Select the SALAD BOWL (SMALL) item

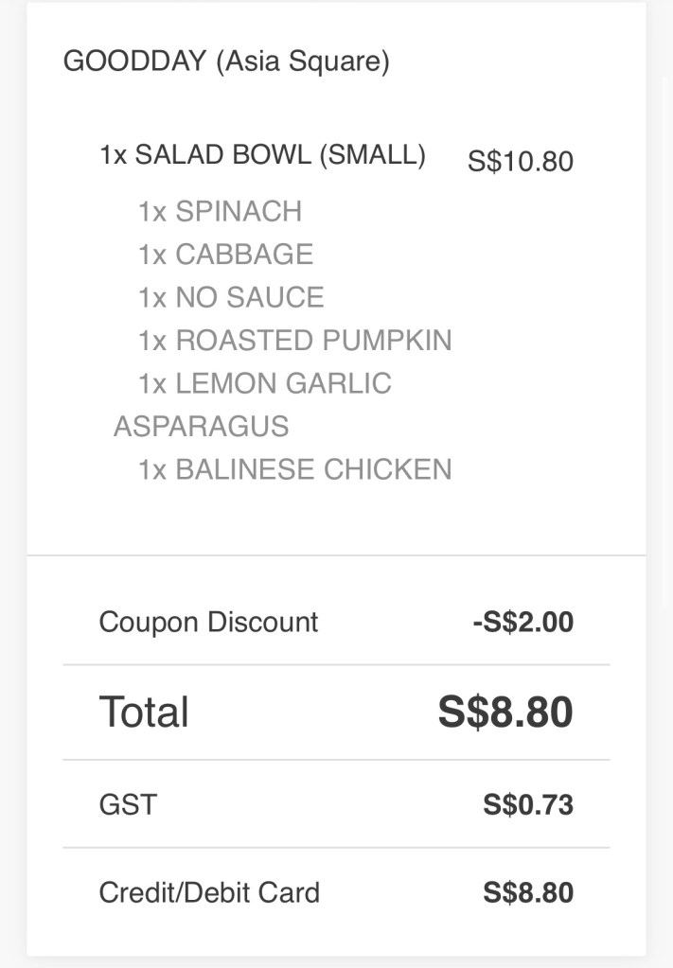point(262,155)
